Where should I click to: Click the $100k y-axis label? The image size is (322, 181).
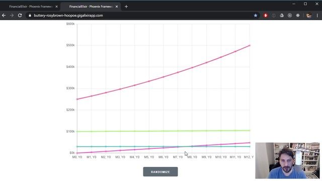click(x=70, y=131)
